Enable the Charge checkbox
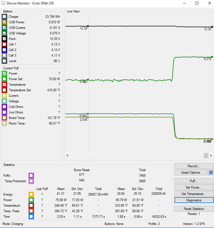Screen dimensions: 214x228 click(4, 17)
